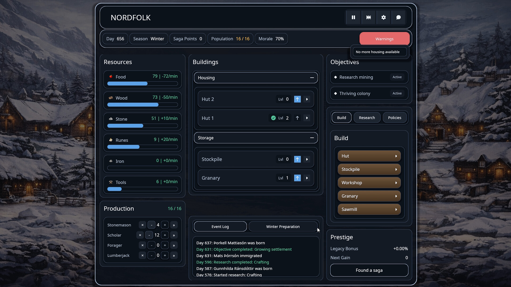
Task: Build a Workshop
Action: tap(369, 183)
